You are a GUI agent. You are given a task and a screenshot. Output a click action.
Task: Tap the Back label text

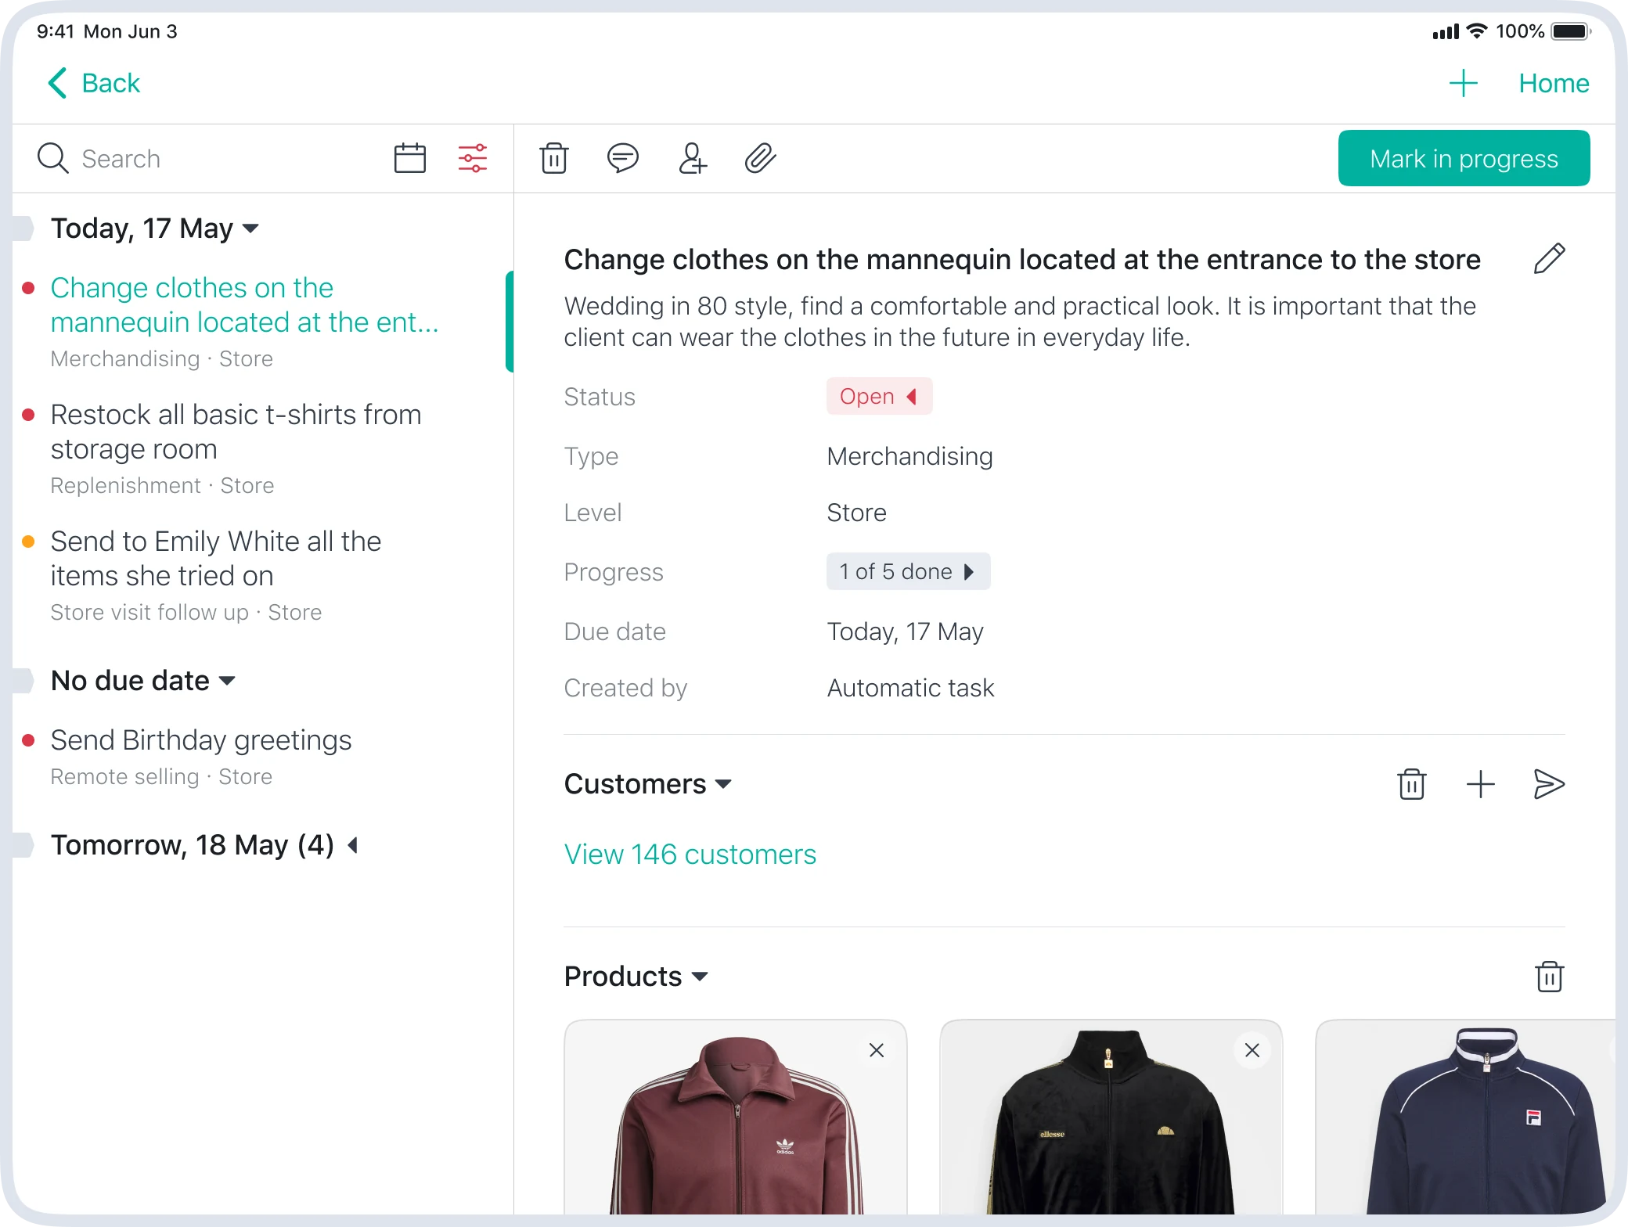tap(111, 83)
